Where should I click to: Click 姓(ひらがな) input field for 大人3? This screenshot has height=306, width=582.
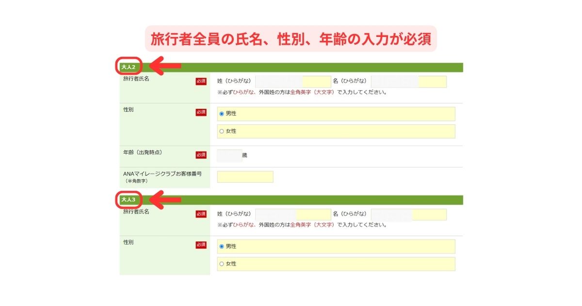[x=293, y=214]
